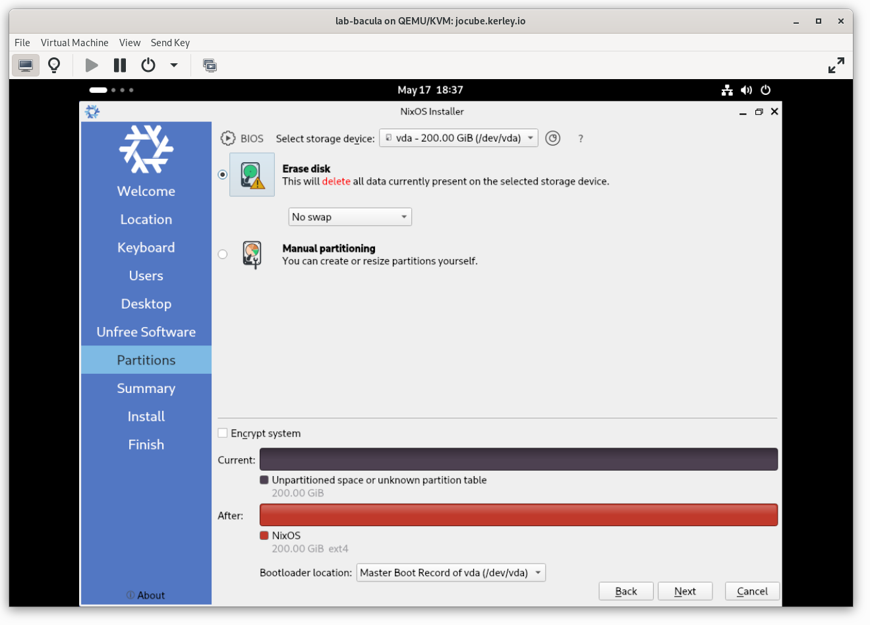Open the Virtual Machine menu
870x625 pixels.
[x=74, y=42]
